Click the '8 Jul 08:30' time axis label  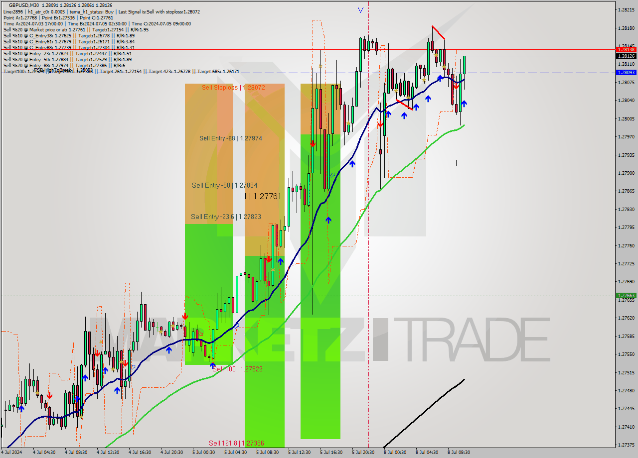point(459,453)
